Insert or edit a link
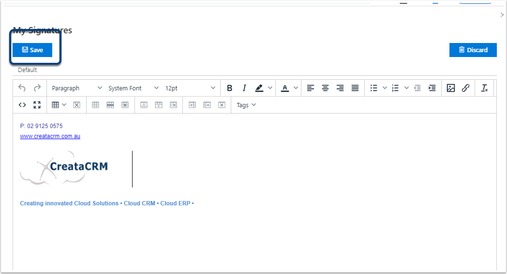Screen dimensions: 507x274 [x=465, y=88]
